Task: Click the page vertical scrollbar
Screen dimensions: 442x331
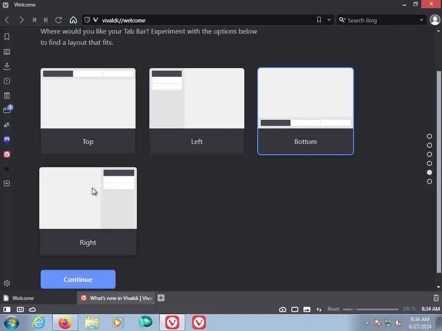Action: pos(439,172)
